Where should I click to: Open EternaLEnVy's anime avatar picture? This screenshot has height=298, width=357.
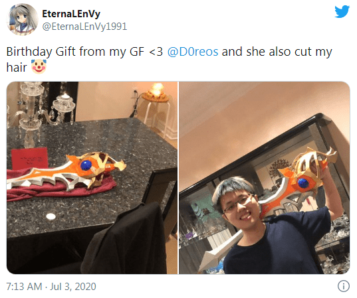pyautogui.click(x=23, y=19)
